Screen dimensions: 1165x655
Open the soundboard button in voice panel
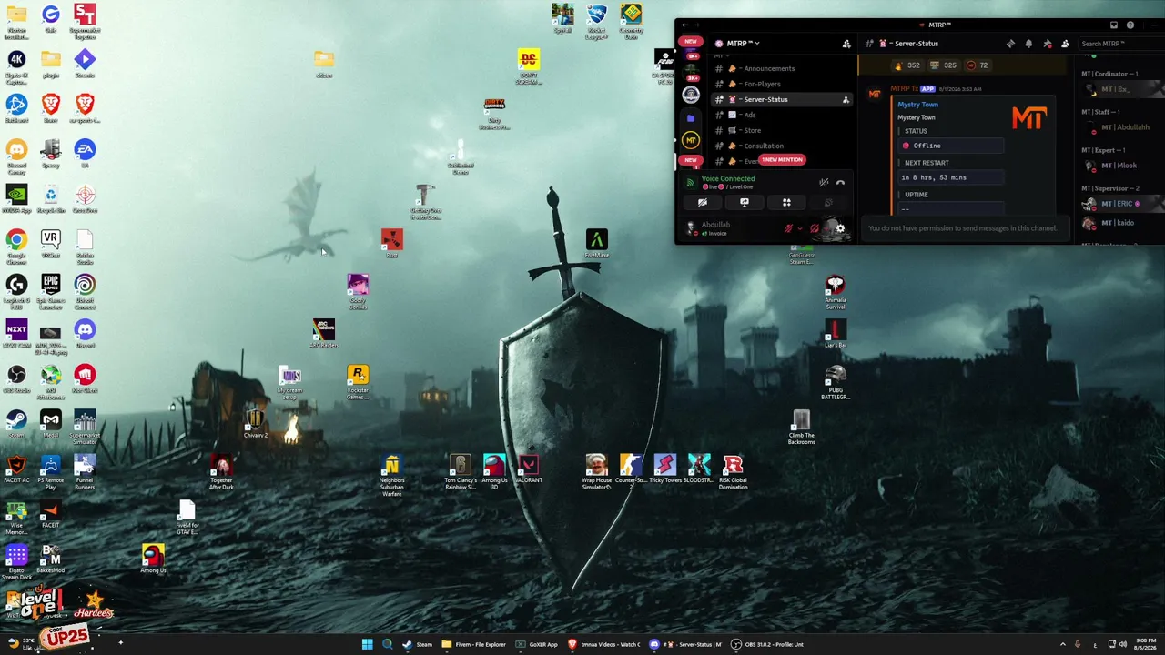pos(827,203)
